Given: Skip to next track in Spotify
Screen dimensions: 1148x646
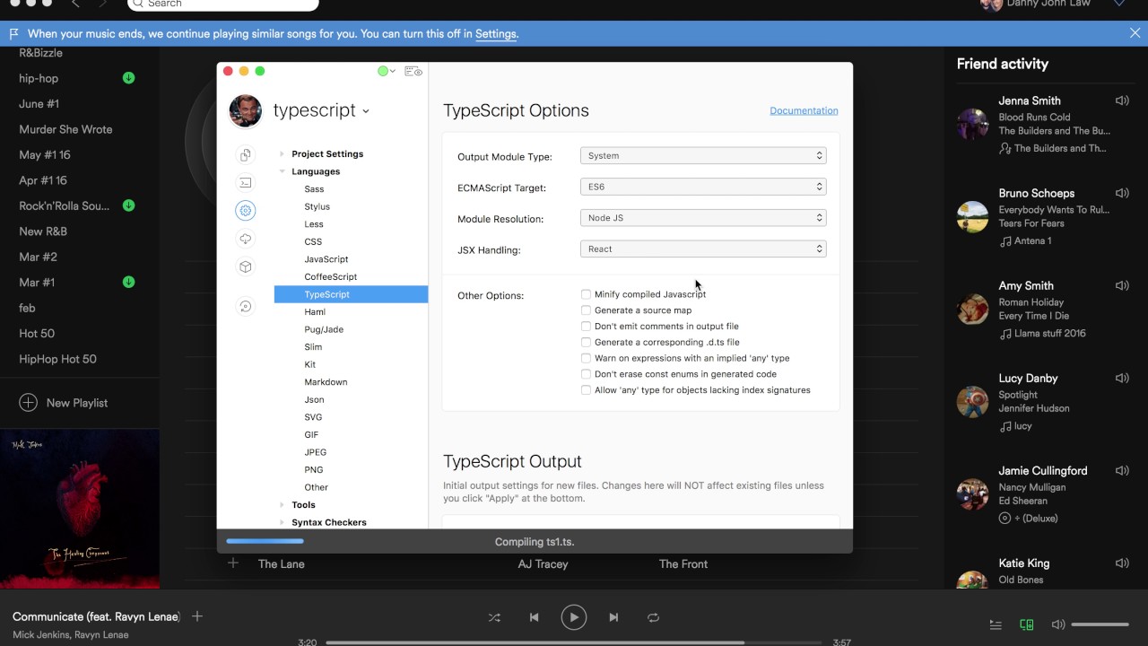Looking at the screenshot, I should click(x=613, y=617).
